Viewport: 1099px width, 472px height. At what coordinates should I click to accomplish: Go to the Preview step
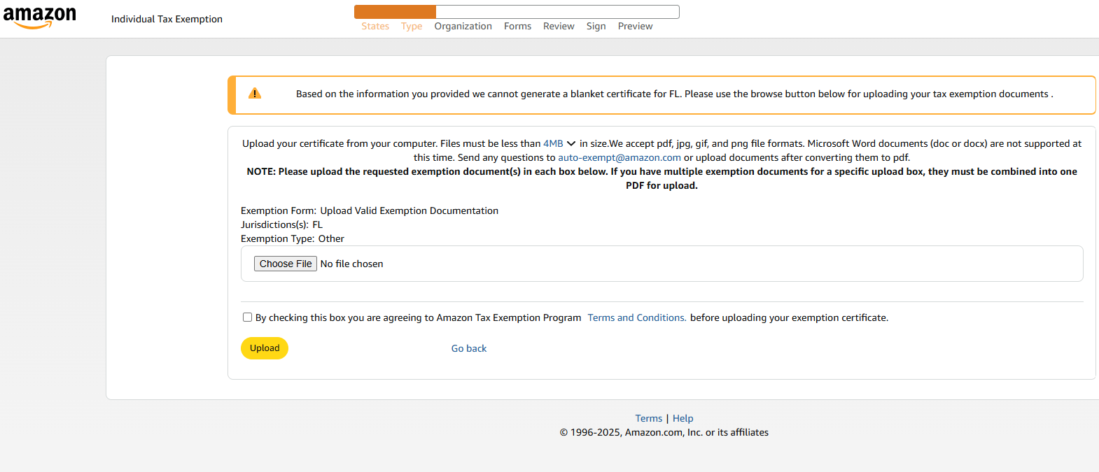click(x=636, y=26)
